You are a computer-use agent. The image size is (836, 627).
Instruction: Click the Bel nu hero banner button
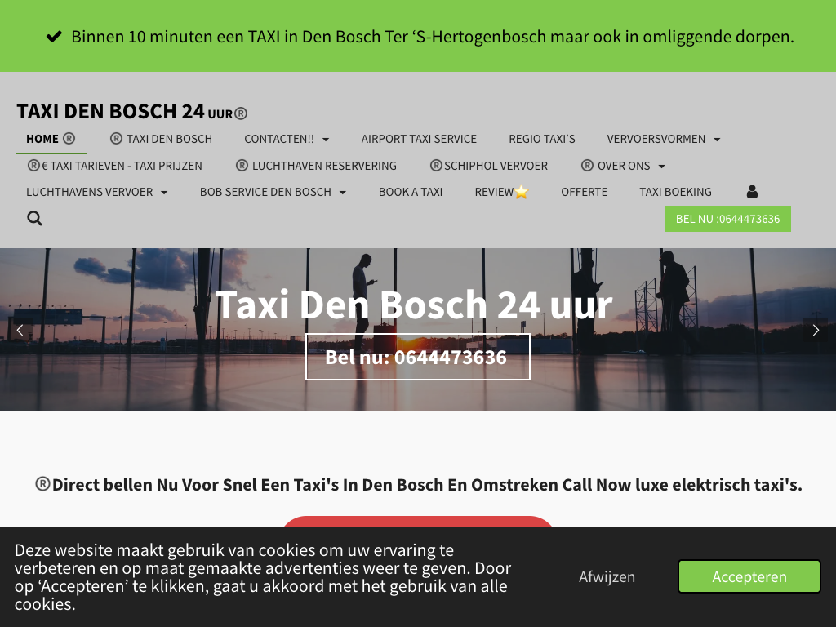click(x=417, y=358)
